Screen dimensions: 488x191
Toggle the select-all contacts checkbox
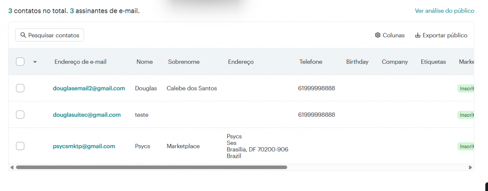pos(20,62)
